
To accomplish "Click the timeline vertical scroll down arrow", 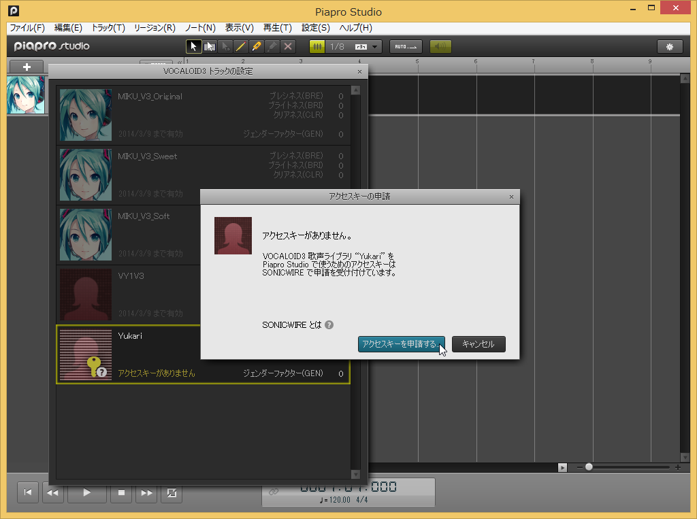I will tap(685, 457).
